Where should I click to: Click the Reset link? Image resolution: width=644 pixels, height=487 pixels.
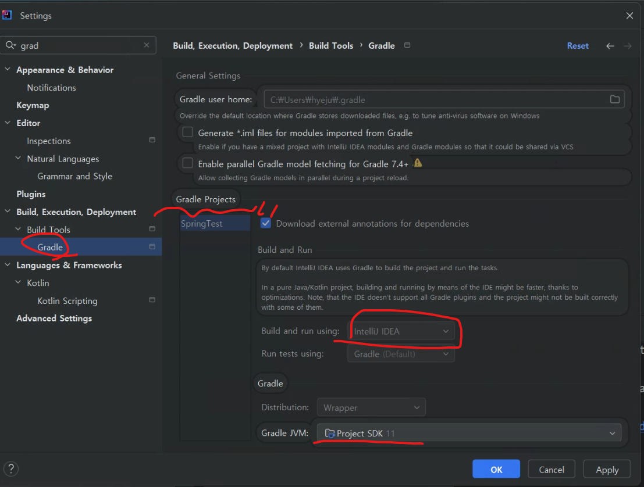[x=578, y=45]
